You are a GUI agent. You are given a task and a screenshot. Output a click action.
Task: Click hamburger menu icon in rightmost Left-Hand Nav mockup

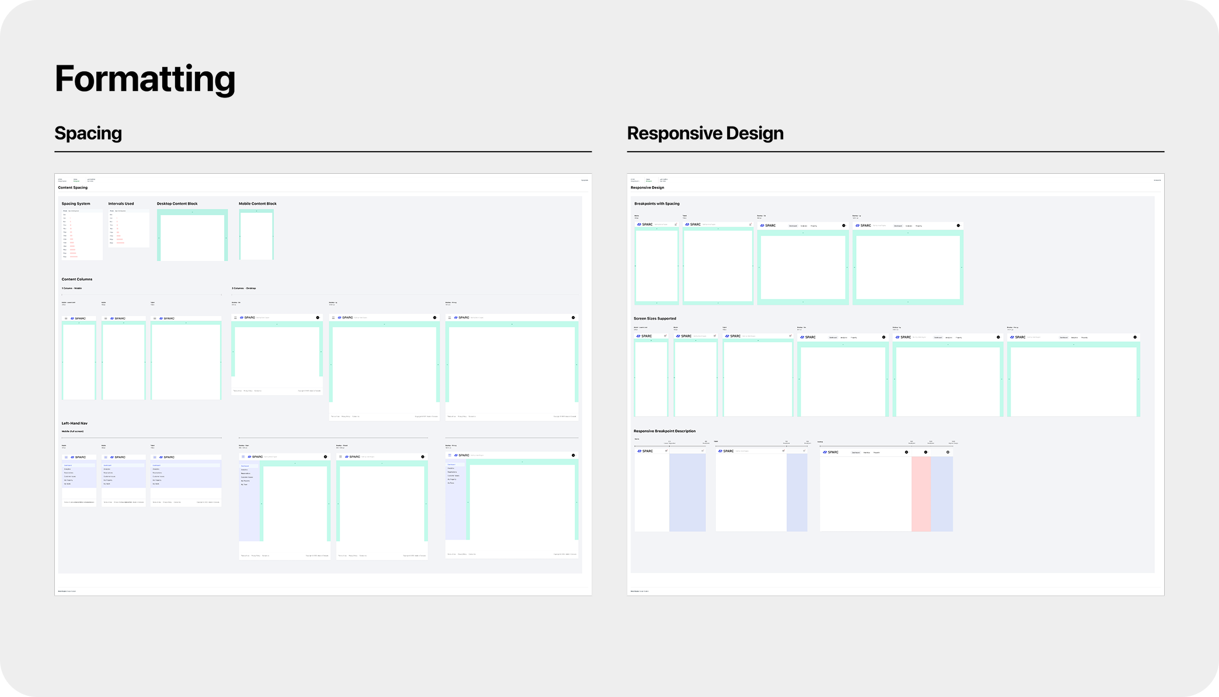(x=449, y=455)
